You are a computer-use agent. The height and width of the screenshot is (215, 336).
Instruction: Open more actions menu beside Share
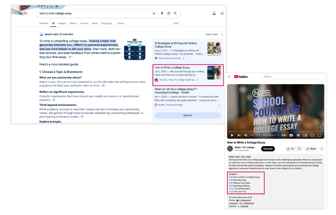(x=321, y=149)
